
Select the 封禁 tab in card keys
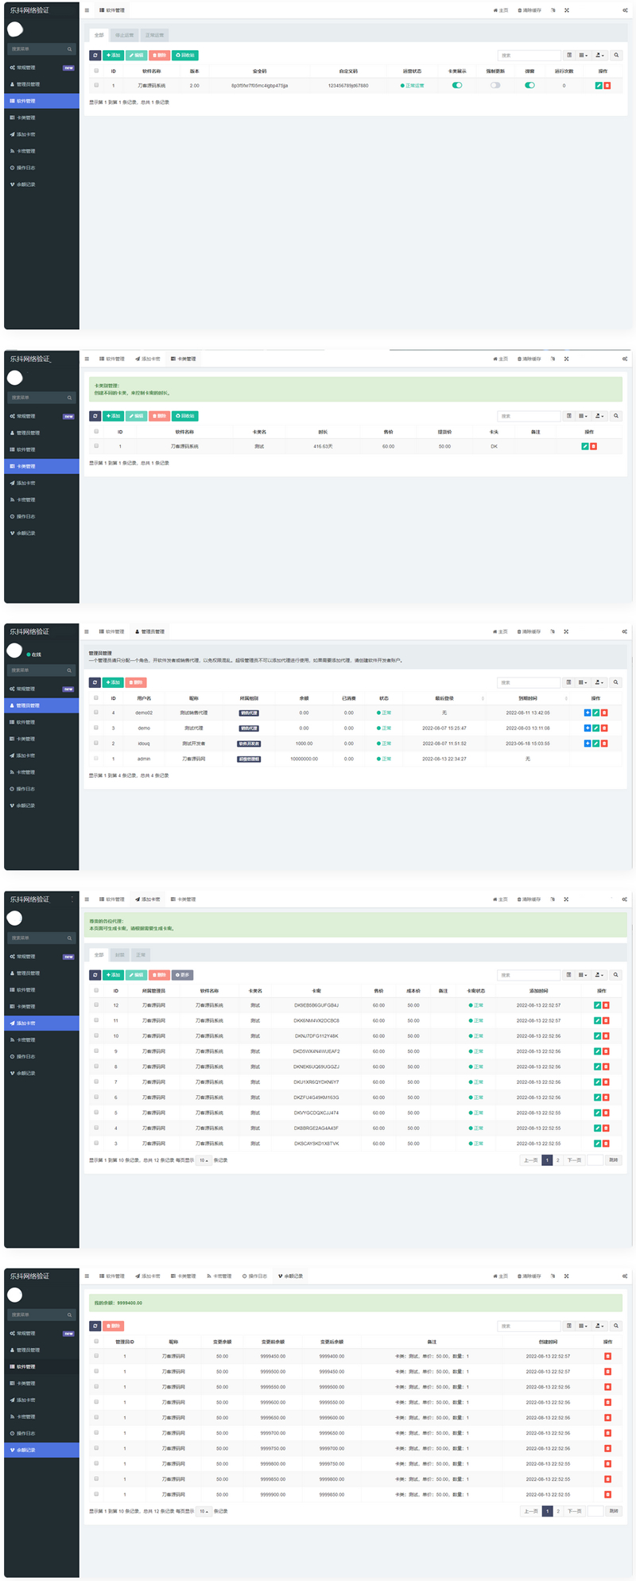119,955
